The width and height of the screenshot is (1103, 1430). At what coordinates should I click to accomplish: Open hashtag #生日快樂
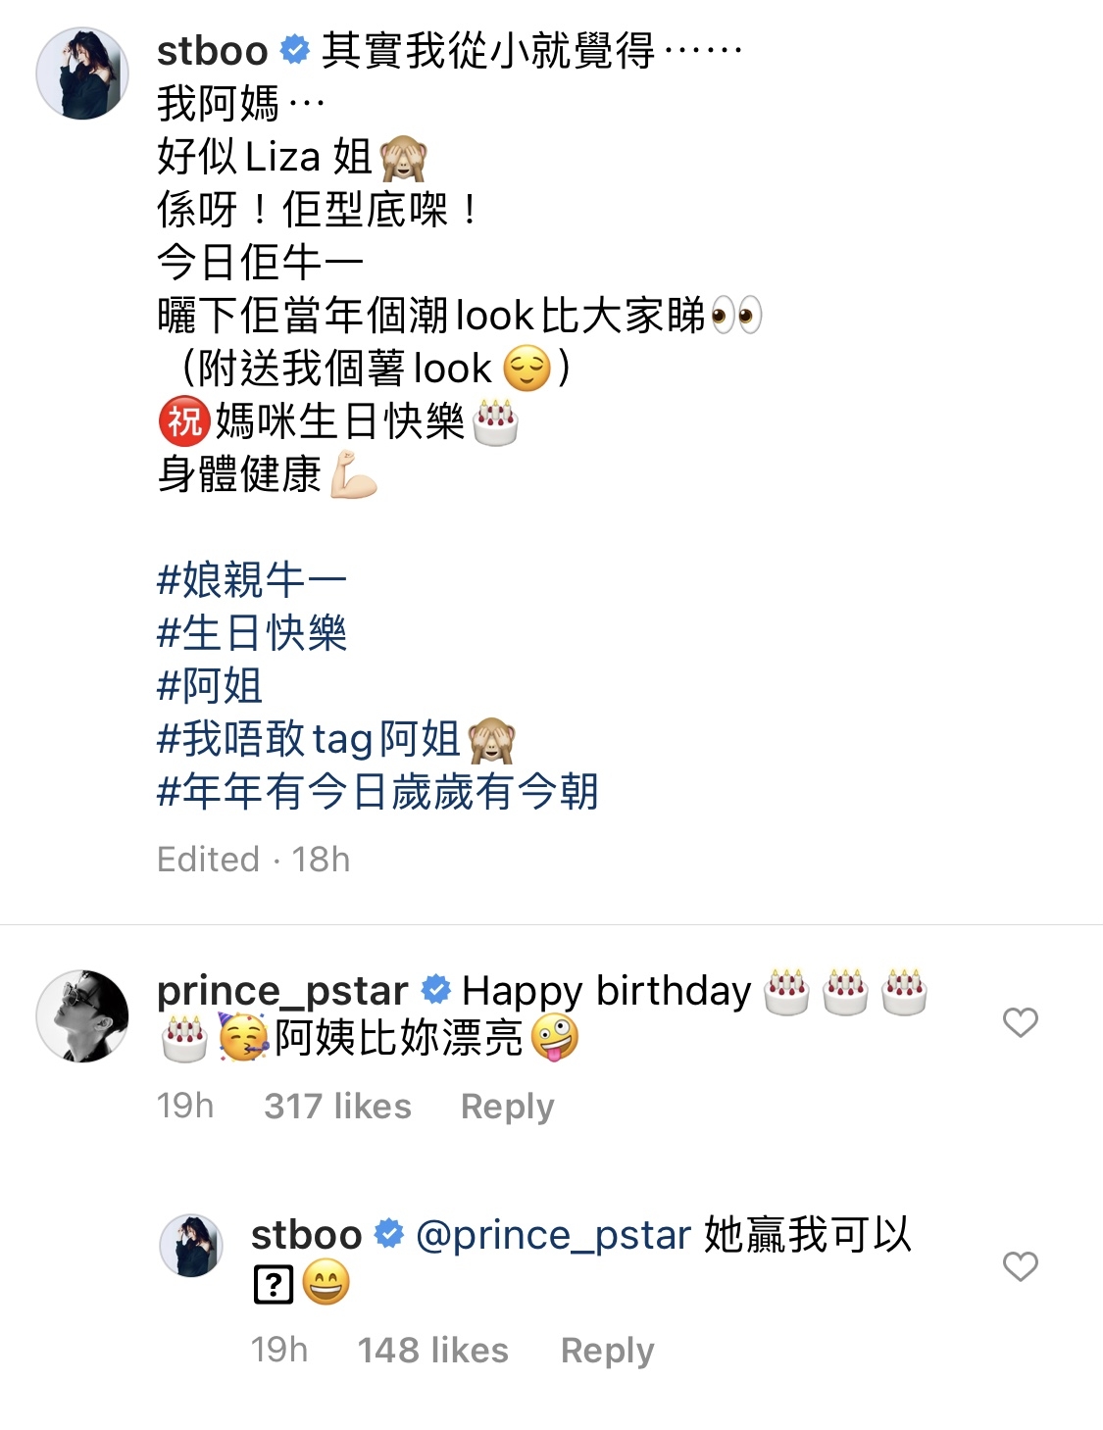(252, 633)
